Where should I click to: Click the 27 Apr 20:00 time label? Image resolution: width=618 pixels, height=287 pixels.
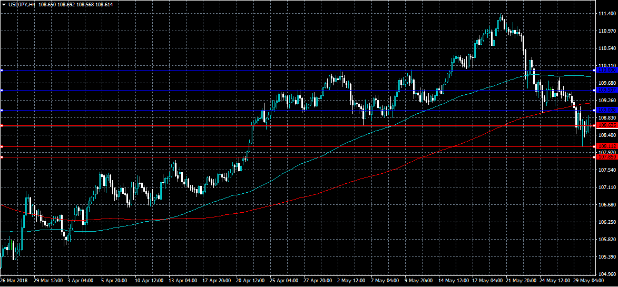tap(318, 281)
